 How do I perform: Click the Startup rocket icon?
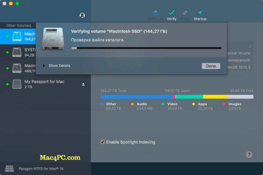200,12
